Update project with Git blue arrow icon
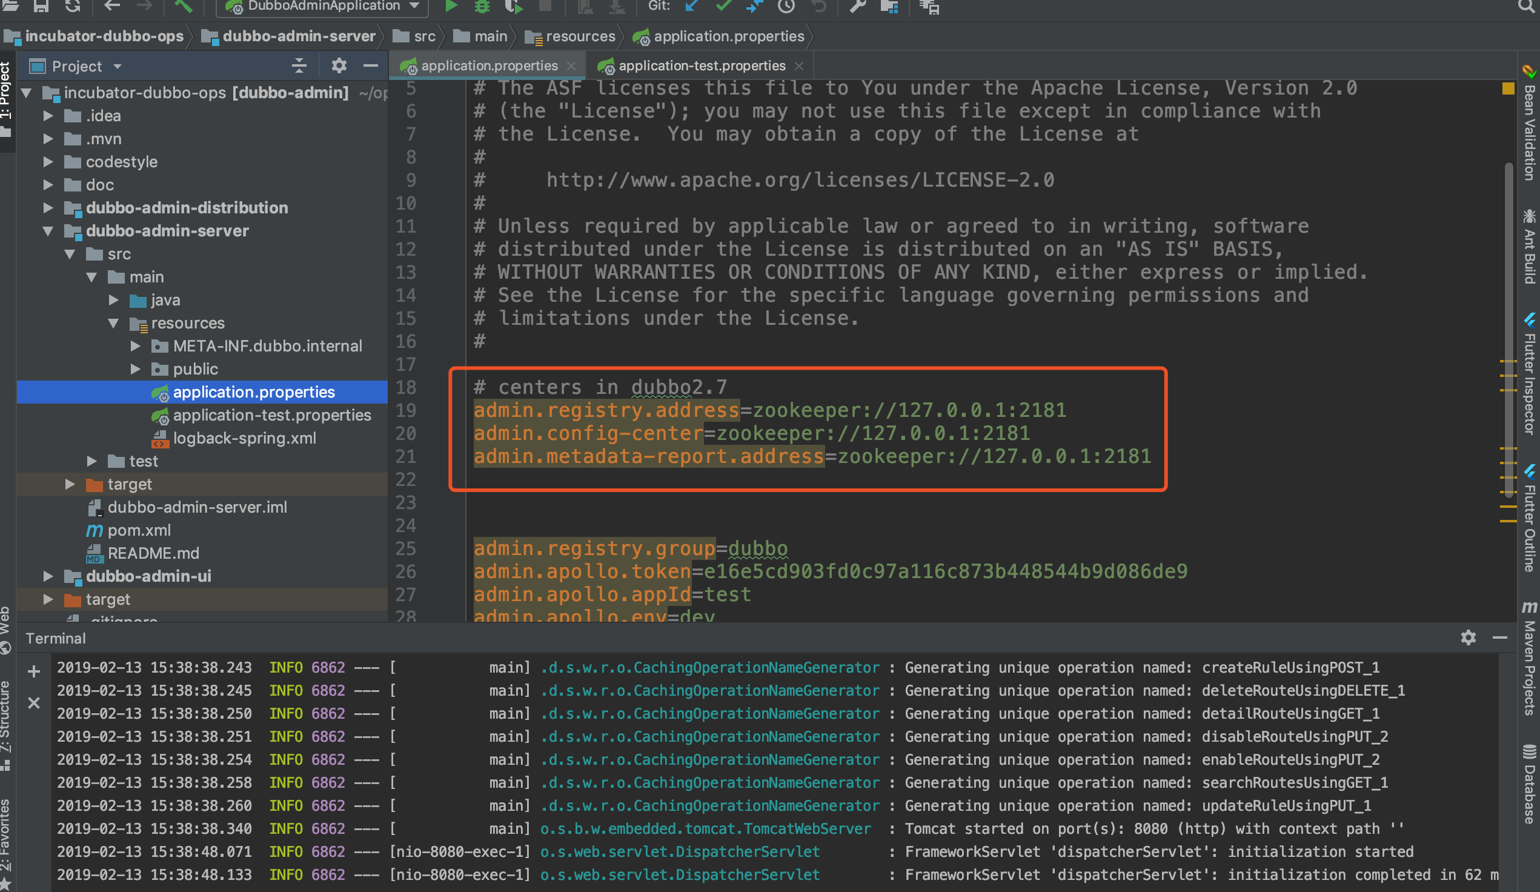This screenshot has height=892, width=1540. point(692,6)
